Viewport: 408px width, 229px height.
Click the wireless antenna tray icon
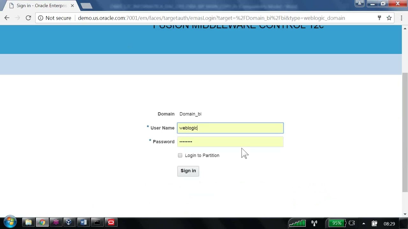tap(314, 223)
